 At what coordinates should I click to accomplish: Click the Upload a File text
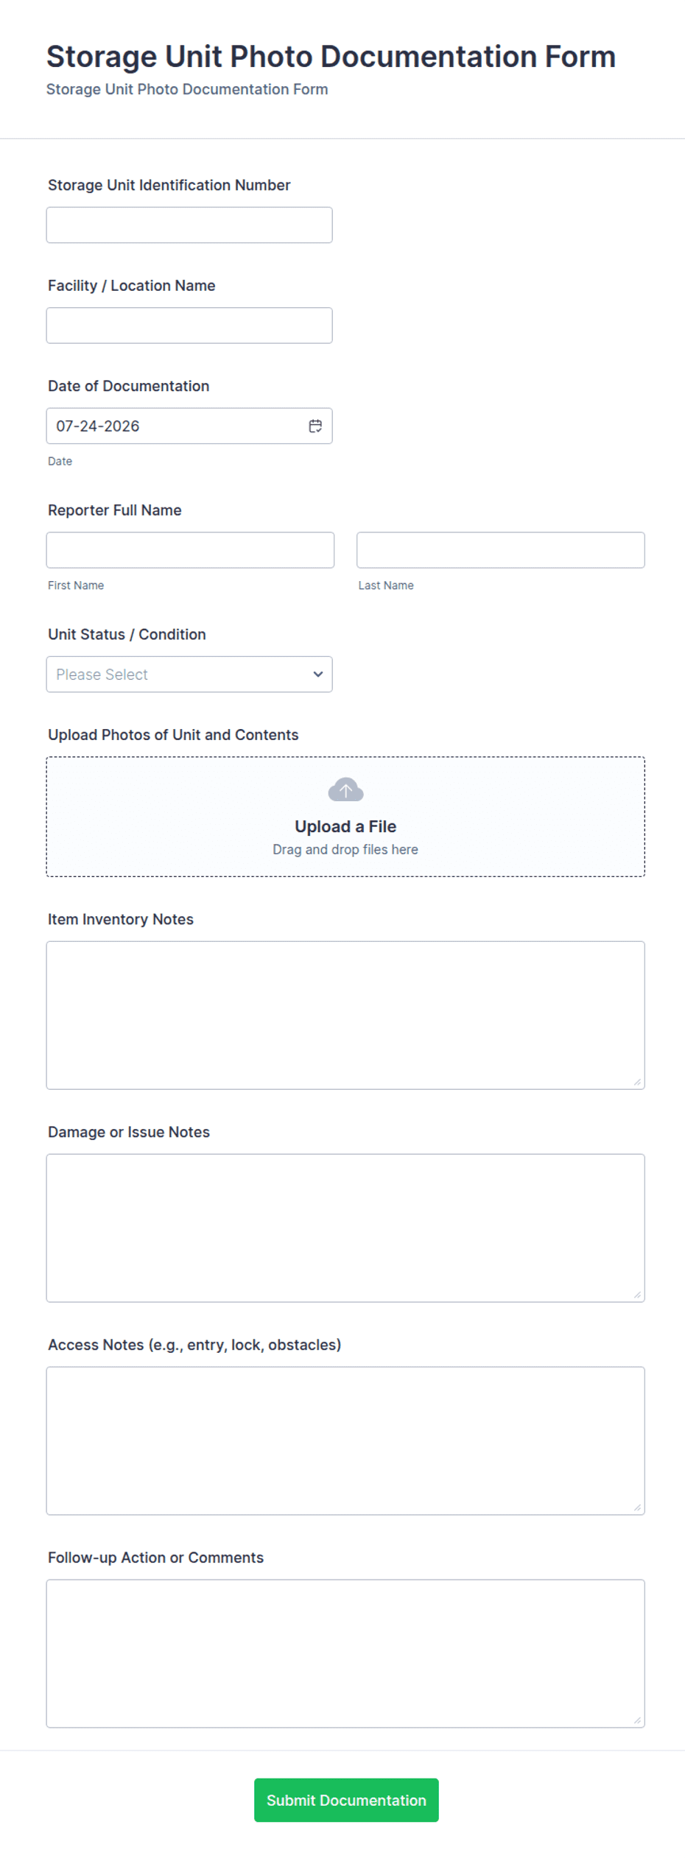[x=345, y=826]
